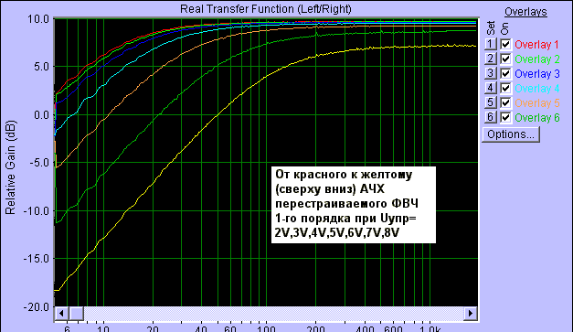The height and width of the screenshot is (332, 573).
Task: Click the -5.0 gain axis value
Action: [x=39, y=163]
